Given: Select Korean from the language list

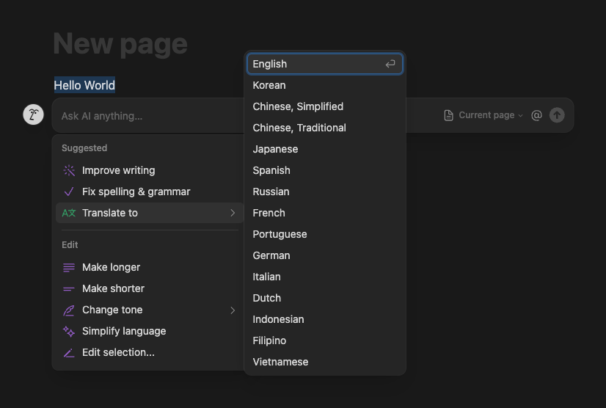Looking at the screenshot, I should pos(324,85).
